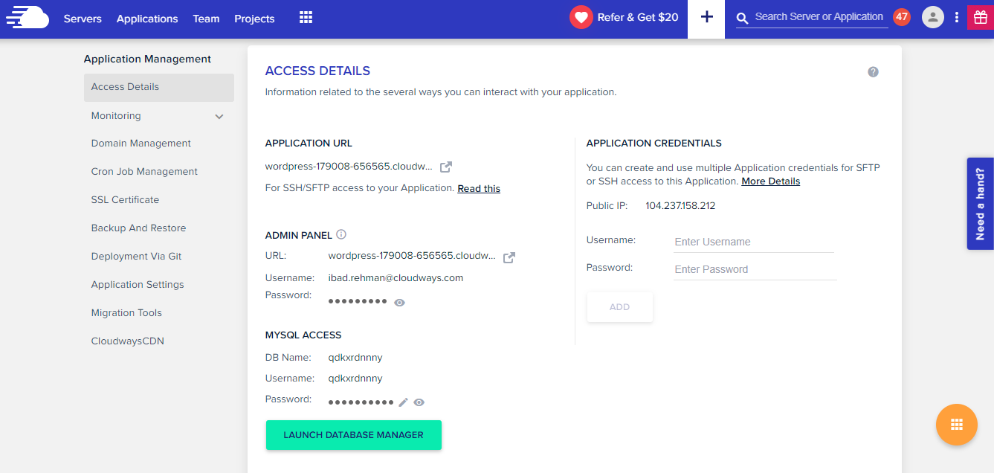The image size is (994, 473).
Task: Open Cron Job Management
Action: [144, 172]
